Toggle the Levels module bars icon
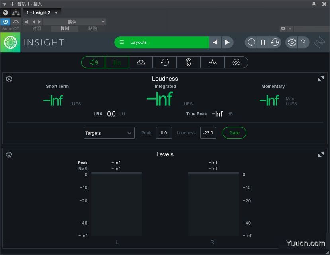This screenshot has width=330, height=255. click(117, 62)
